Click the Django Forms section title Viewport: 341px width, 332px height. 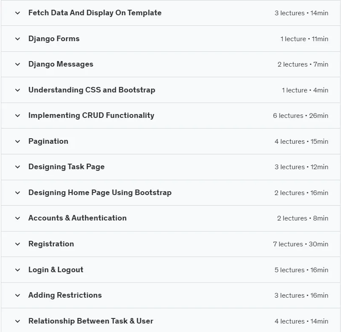coord(54,39)
